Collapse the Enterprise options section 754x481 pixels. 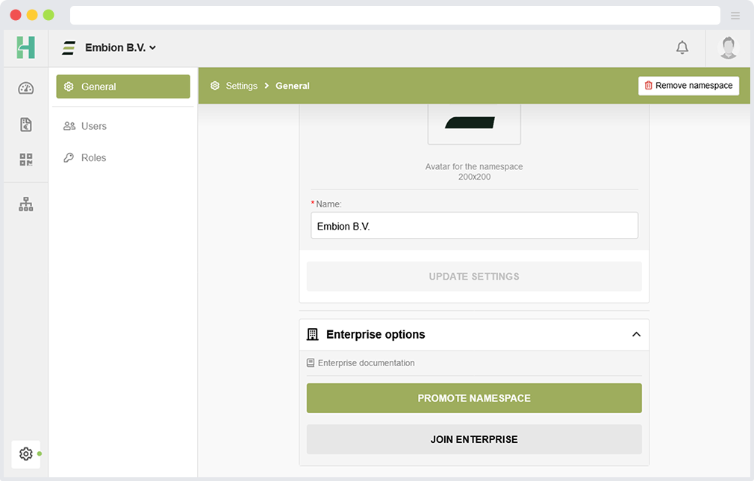point(636,335)
